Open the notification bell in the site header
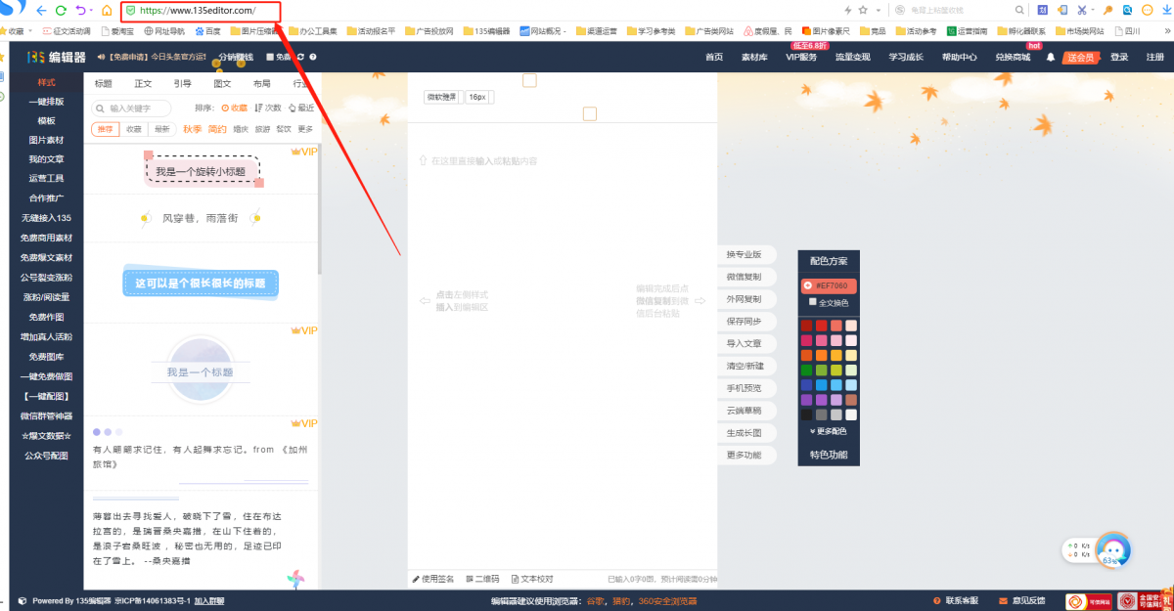 point(1051,57)
